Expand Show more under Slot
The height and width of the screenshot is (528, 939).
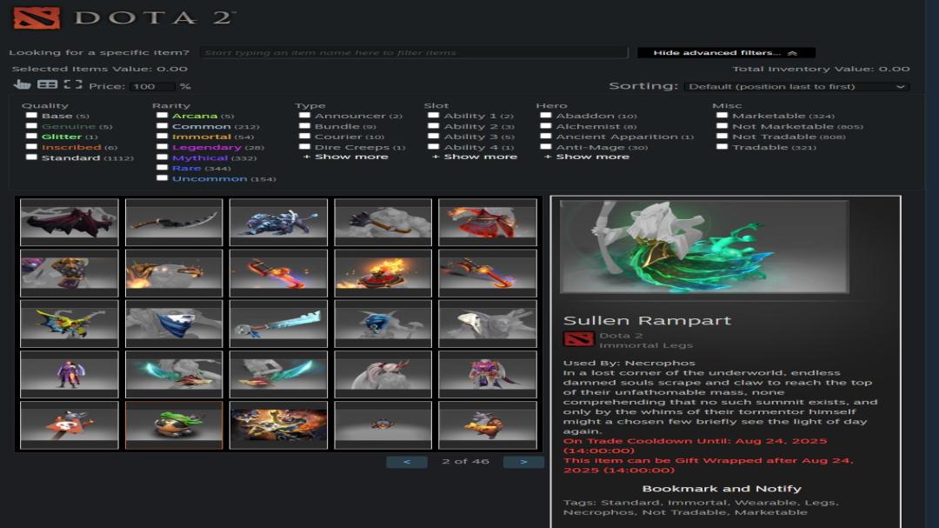tap(475, 157)
